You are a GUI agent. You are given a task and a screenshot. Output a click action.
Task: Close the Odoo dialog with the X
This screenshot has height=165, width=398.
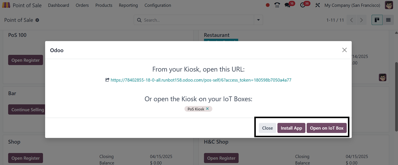coord(344,50)
